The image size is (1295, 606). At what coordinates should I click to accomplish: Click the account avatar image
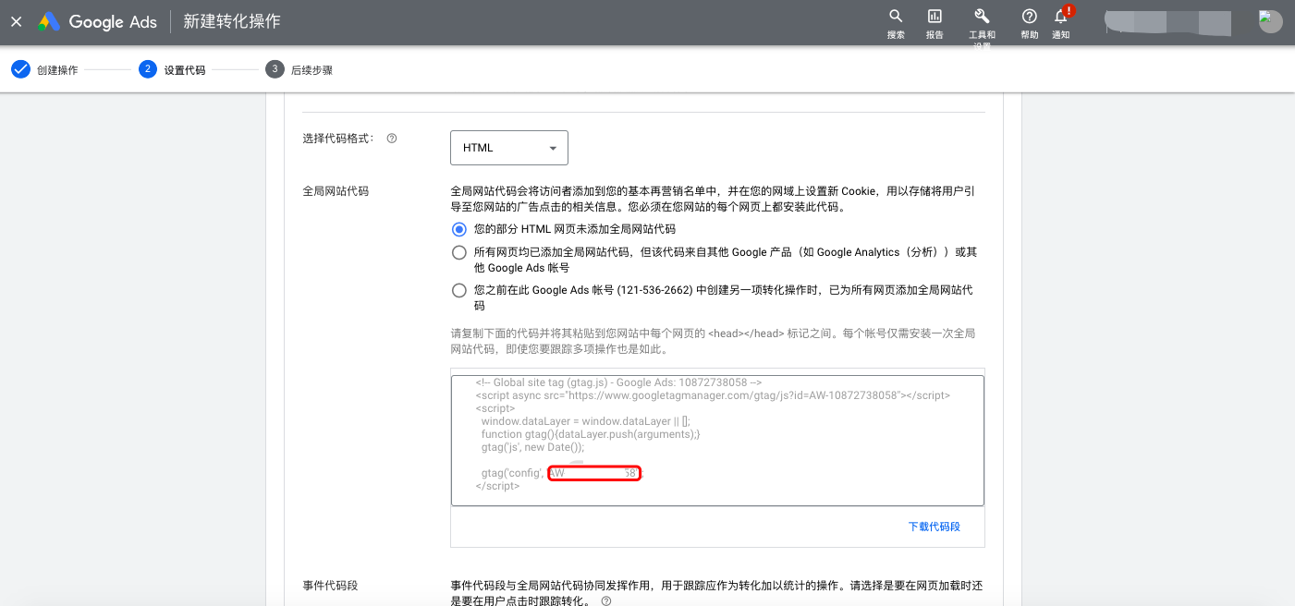pos(1271,21)
